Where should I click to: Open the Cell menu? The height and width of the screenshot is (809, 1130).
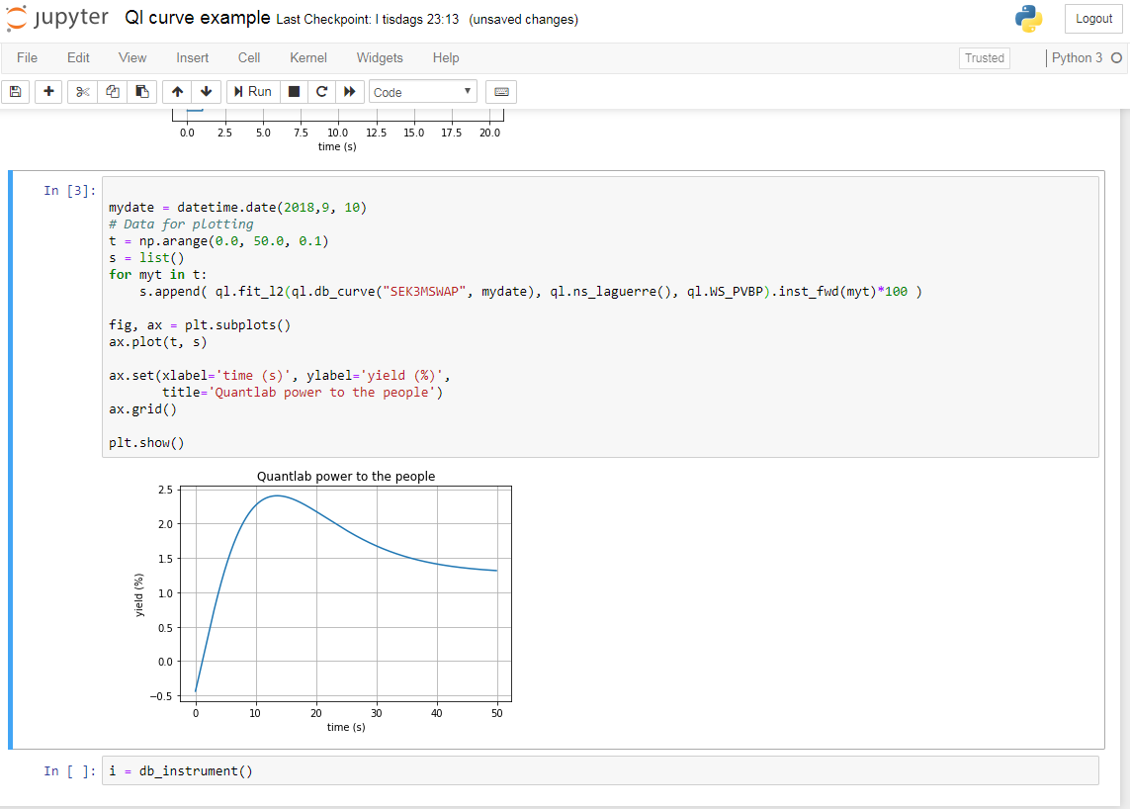click(x=249, y=57)
